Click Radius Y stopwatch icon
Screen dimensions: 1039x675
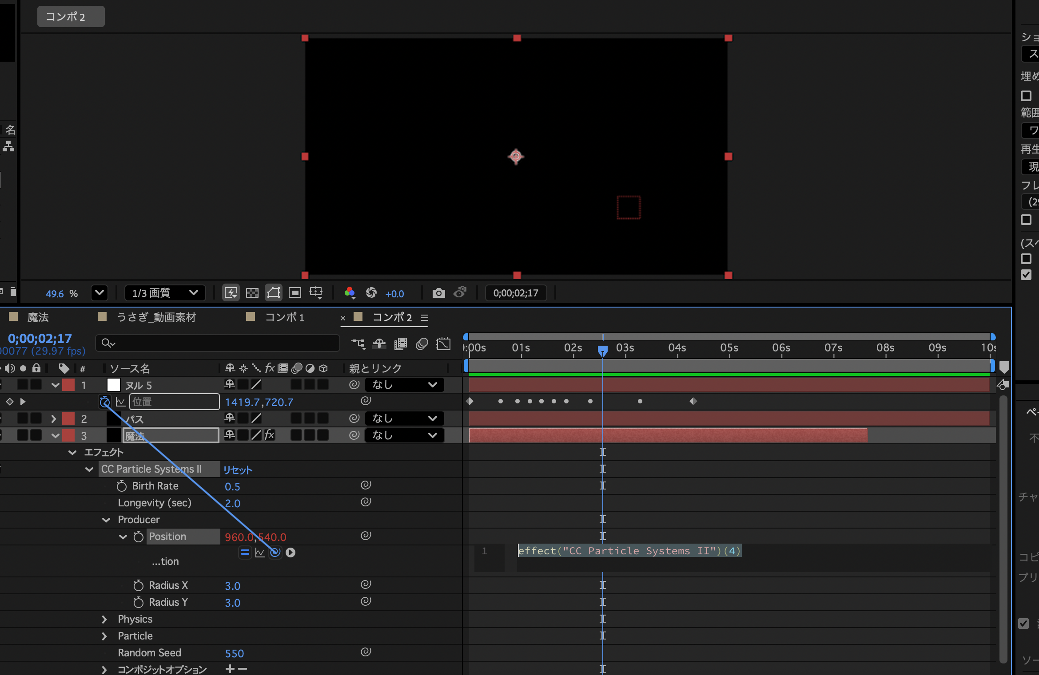pyautogui.click(x=139, y=603)
